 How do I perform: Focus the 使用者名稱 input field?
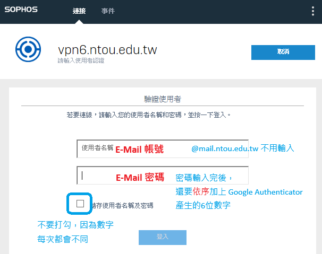tap(162, 149)
